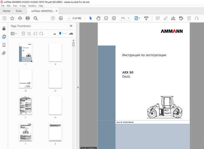Viewport: 204px width, 149px height.
Task: Rotate pages clockwise in thumbnails panel
Action: (41, 34)
